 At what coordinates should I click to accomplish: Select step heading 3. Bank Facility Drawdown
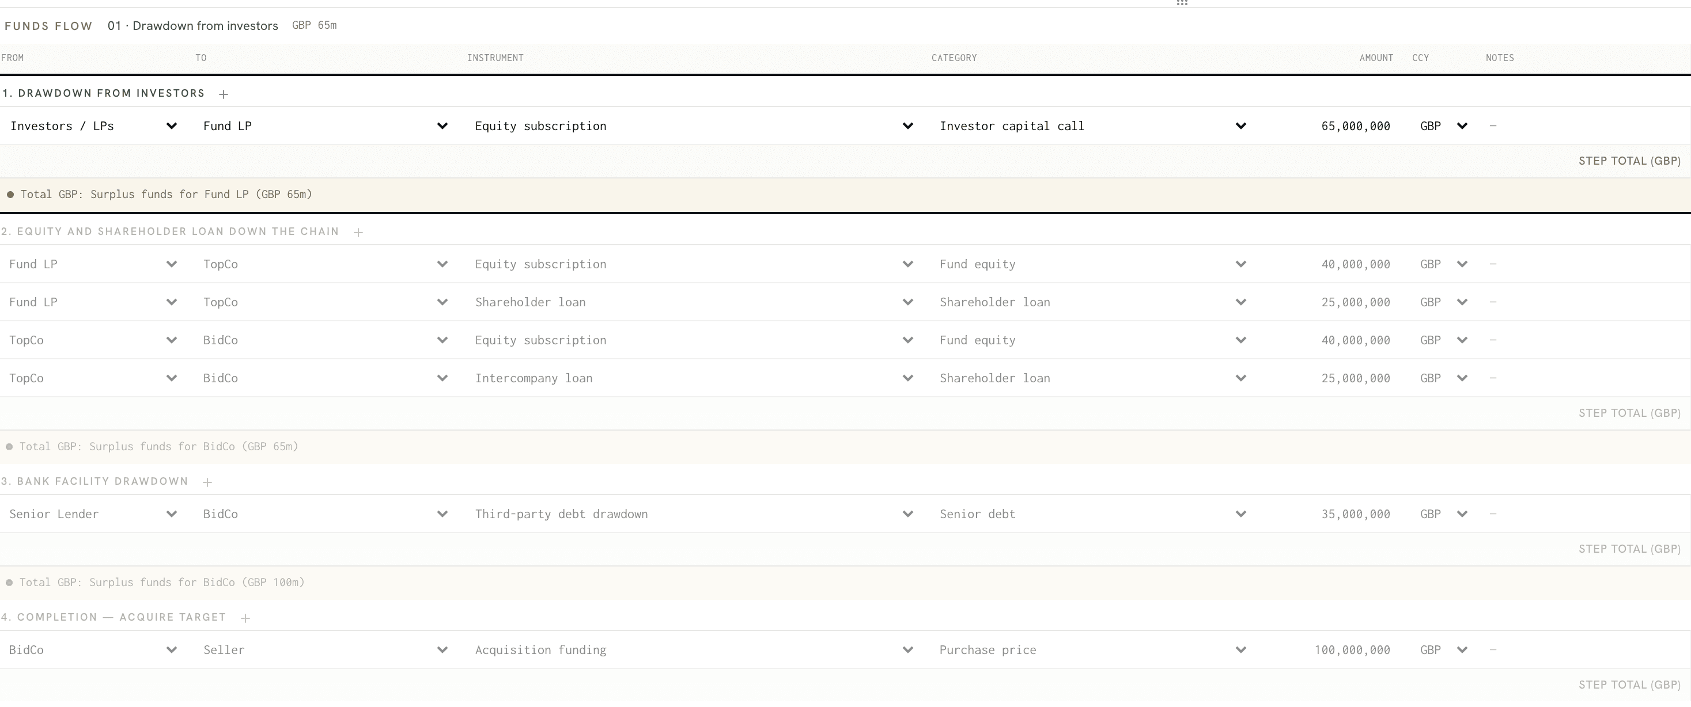point(94,481)
